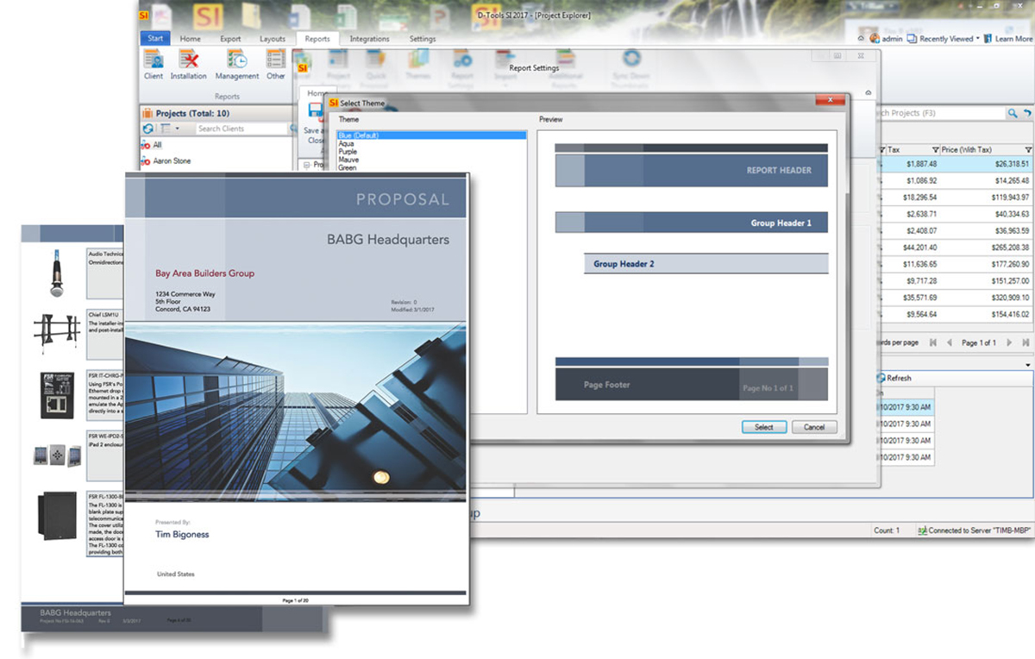1035x659 pixels.
Task: Click the admin user icon
Action: (875, 39)
